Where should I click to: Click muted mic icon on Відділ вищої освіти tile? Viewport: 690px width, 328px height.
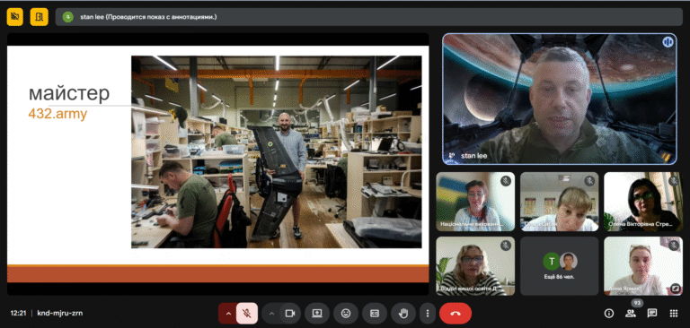coord(506,246)
